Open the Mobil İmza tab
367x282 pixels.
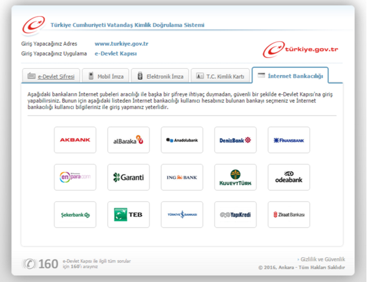tap(106, 76)
